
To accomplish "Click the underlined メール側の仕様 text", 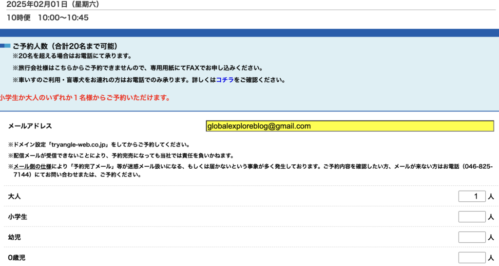I will pos(32,166).
